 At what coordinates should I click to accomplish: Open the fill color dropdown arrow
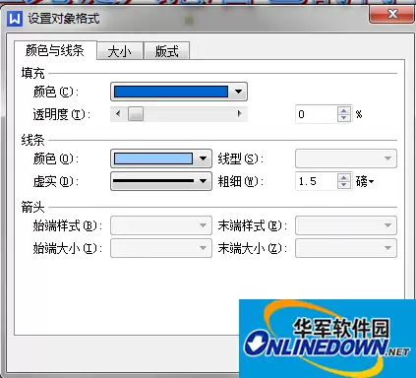(x=239, y=92)
